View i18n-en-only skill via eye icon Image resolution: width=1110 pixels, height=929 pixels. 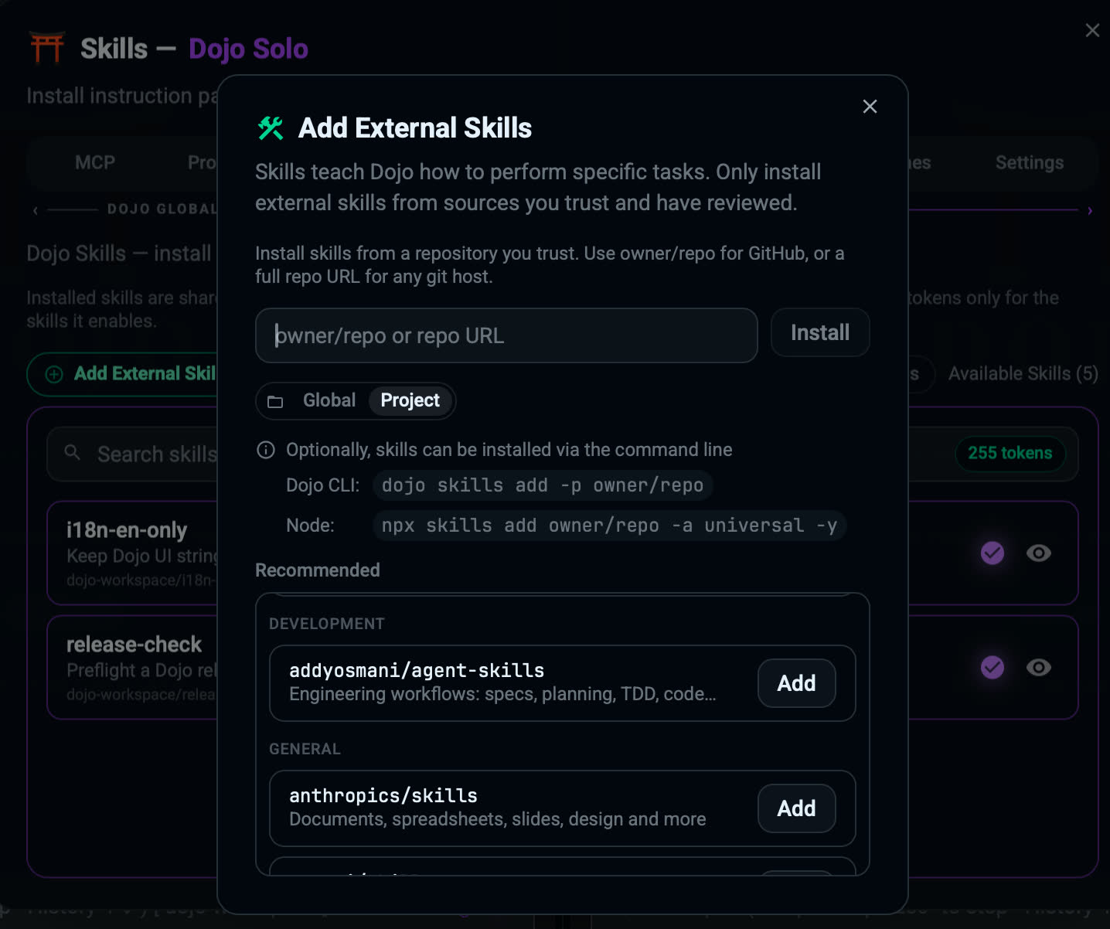tap(1039, 553)
